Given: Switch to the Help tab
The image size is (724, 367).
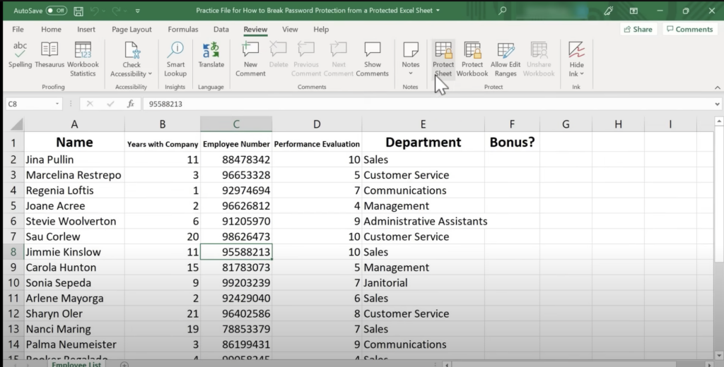Looking at the screenshot, I should pyautogui.click(x=321, y=29).
